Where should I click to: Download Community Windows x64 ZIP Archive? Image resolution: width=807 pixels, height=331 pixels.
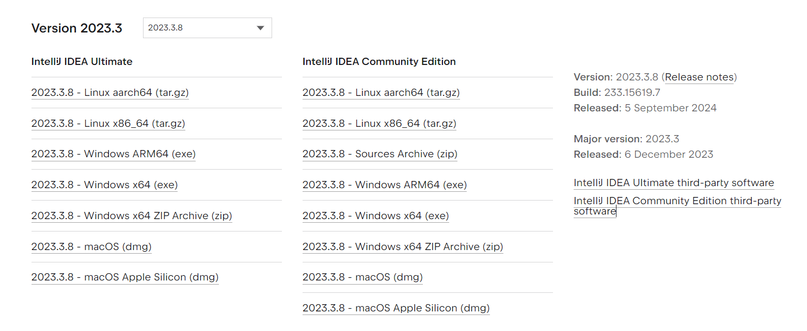pyautogui.click(x=403, y=246)
